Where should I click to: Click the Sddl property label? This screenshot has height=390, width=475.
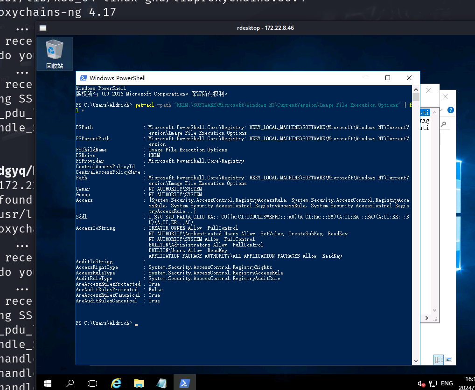[x=81, y=217]
